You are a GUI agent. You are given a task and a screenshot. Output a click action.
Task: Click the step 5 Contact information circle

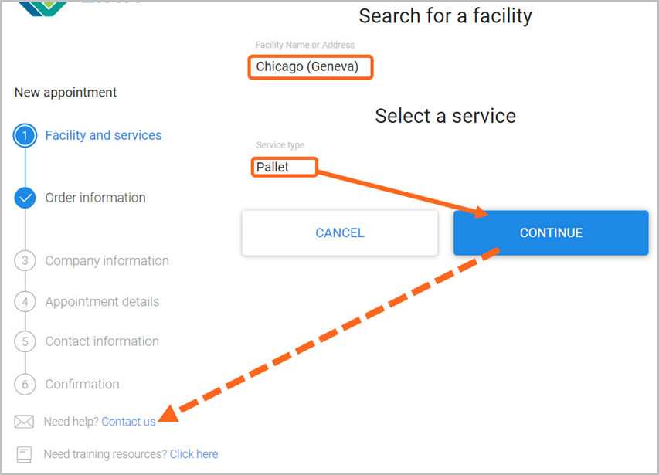pos(24,341)
